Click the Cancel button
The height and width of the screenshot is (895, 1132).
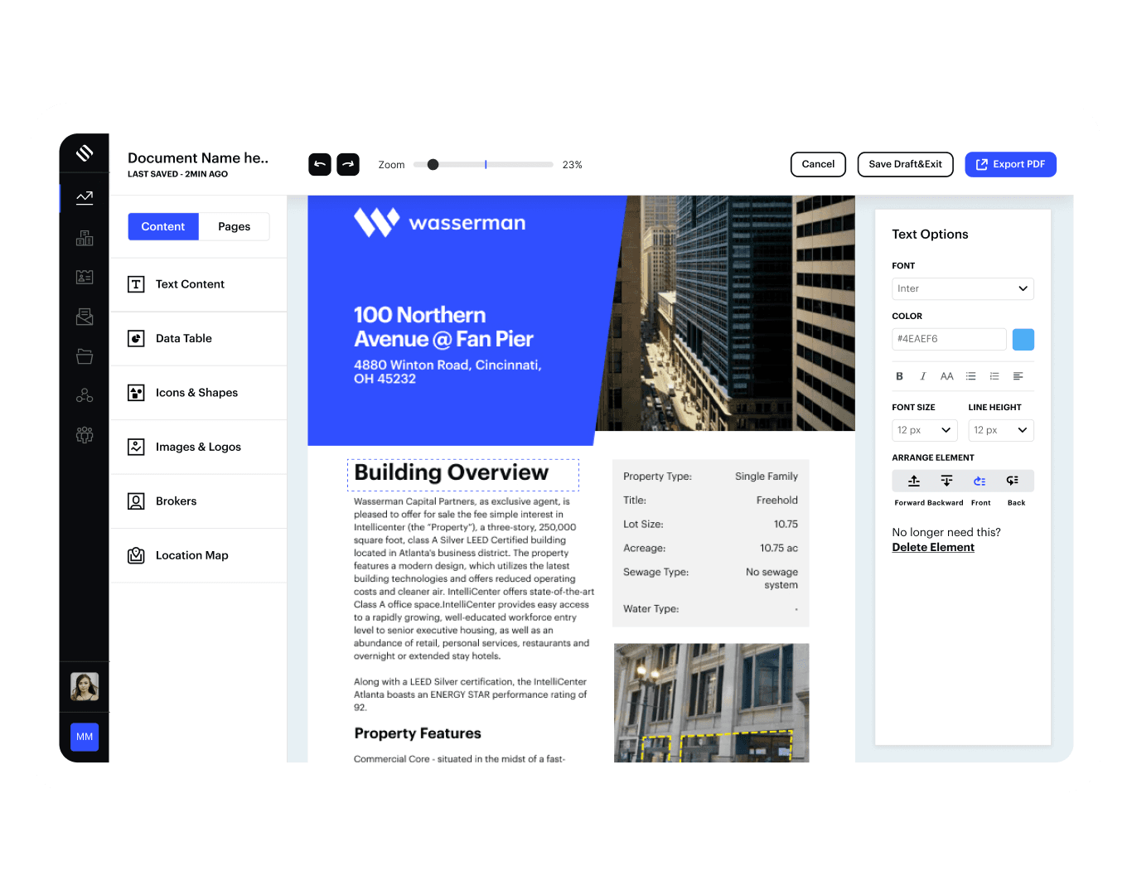click(x=818, y=164)
